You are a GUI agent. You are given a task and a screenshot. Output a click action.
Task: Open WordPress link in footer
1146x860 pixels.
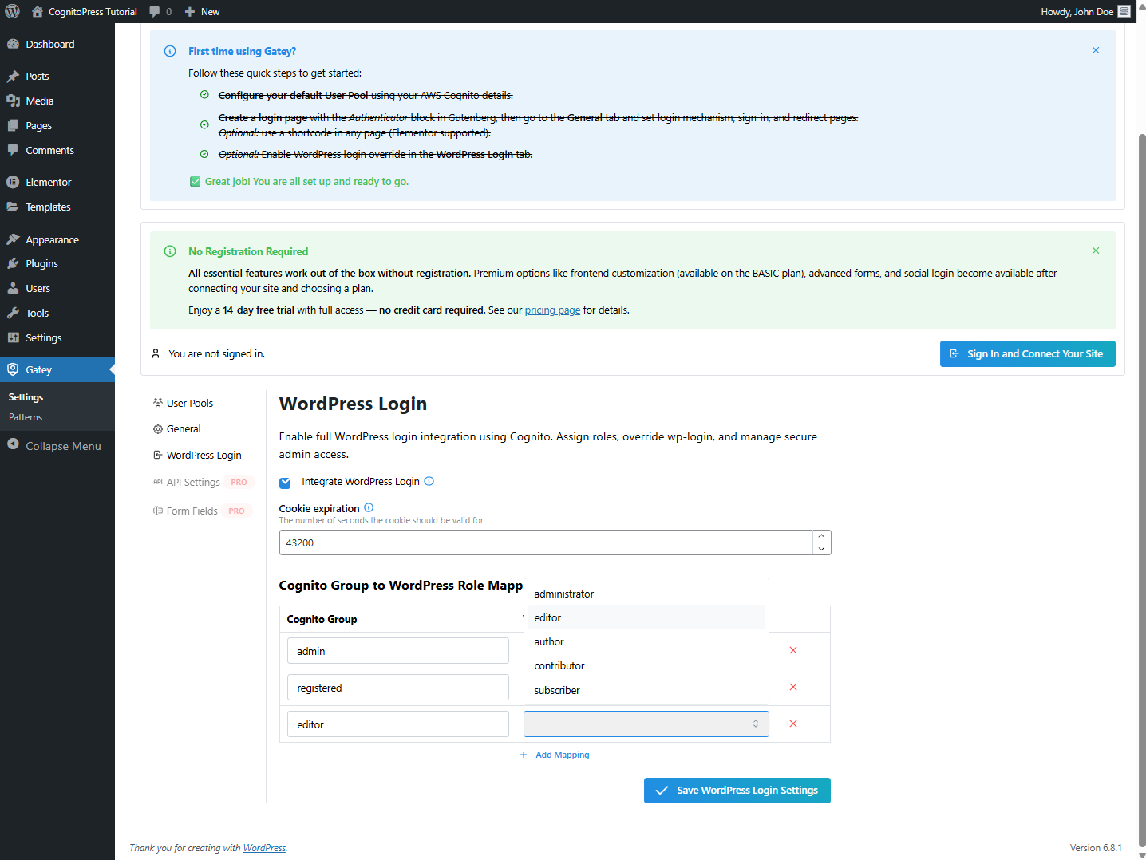coord(264,848)
